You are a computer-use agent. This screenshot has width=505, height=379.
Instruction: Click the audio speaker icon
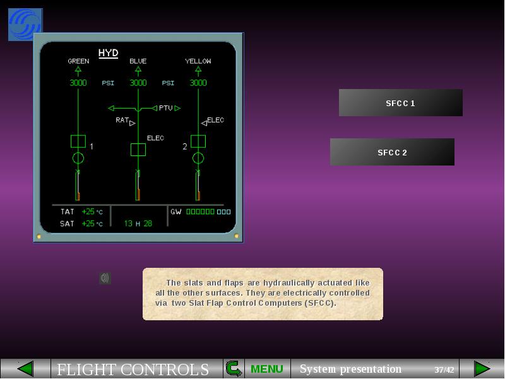[x=105, y=278]
